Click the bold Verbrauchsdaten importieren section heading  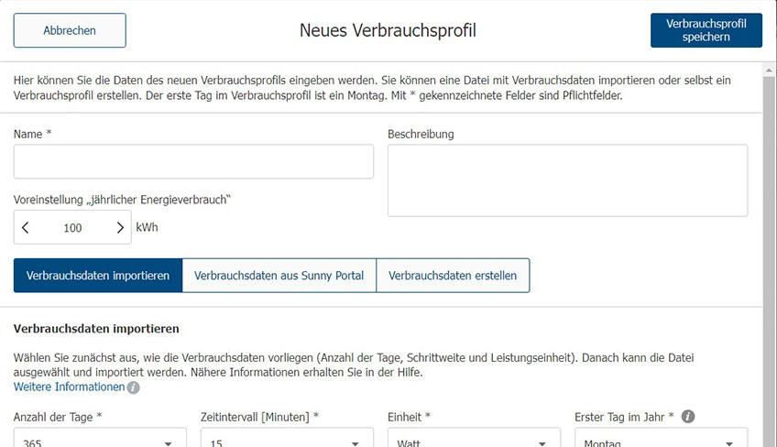(x=96, y=329)
